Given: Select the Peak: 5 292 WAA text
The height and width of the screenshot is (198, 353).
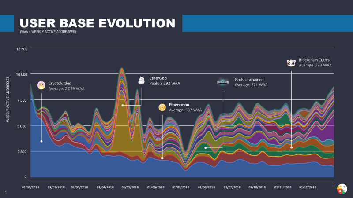Looking at the screenshot, I should pos(165,83).
